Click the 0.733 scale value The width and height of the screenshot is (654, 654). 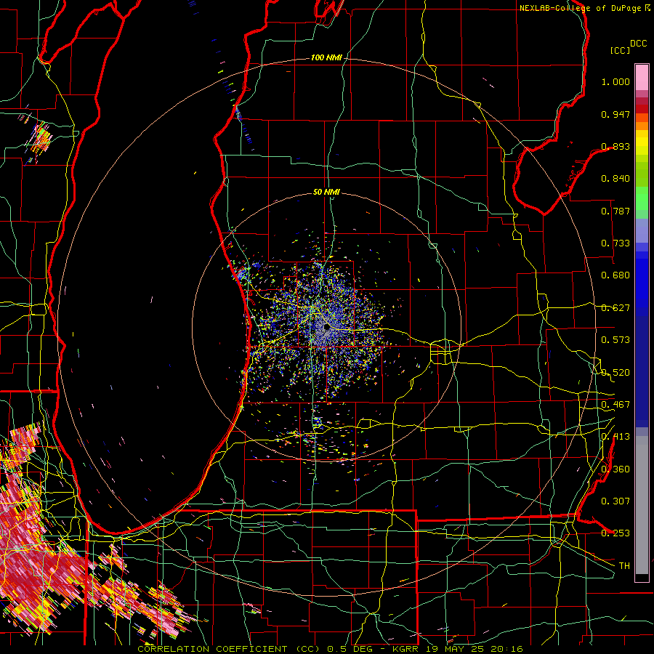[615, 243]
